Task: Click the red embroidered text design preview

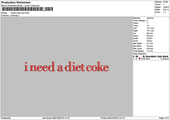Action: point(67,67)
